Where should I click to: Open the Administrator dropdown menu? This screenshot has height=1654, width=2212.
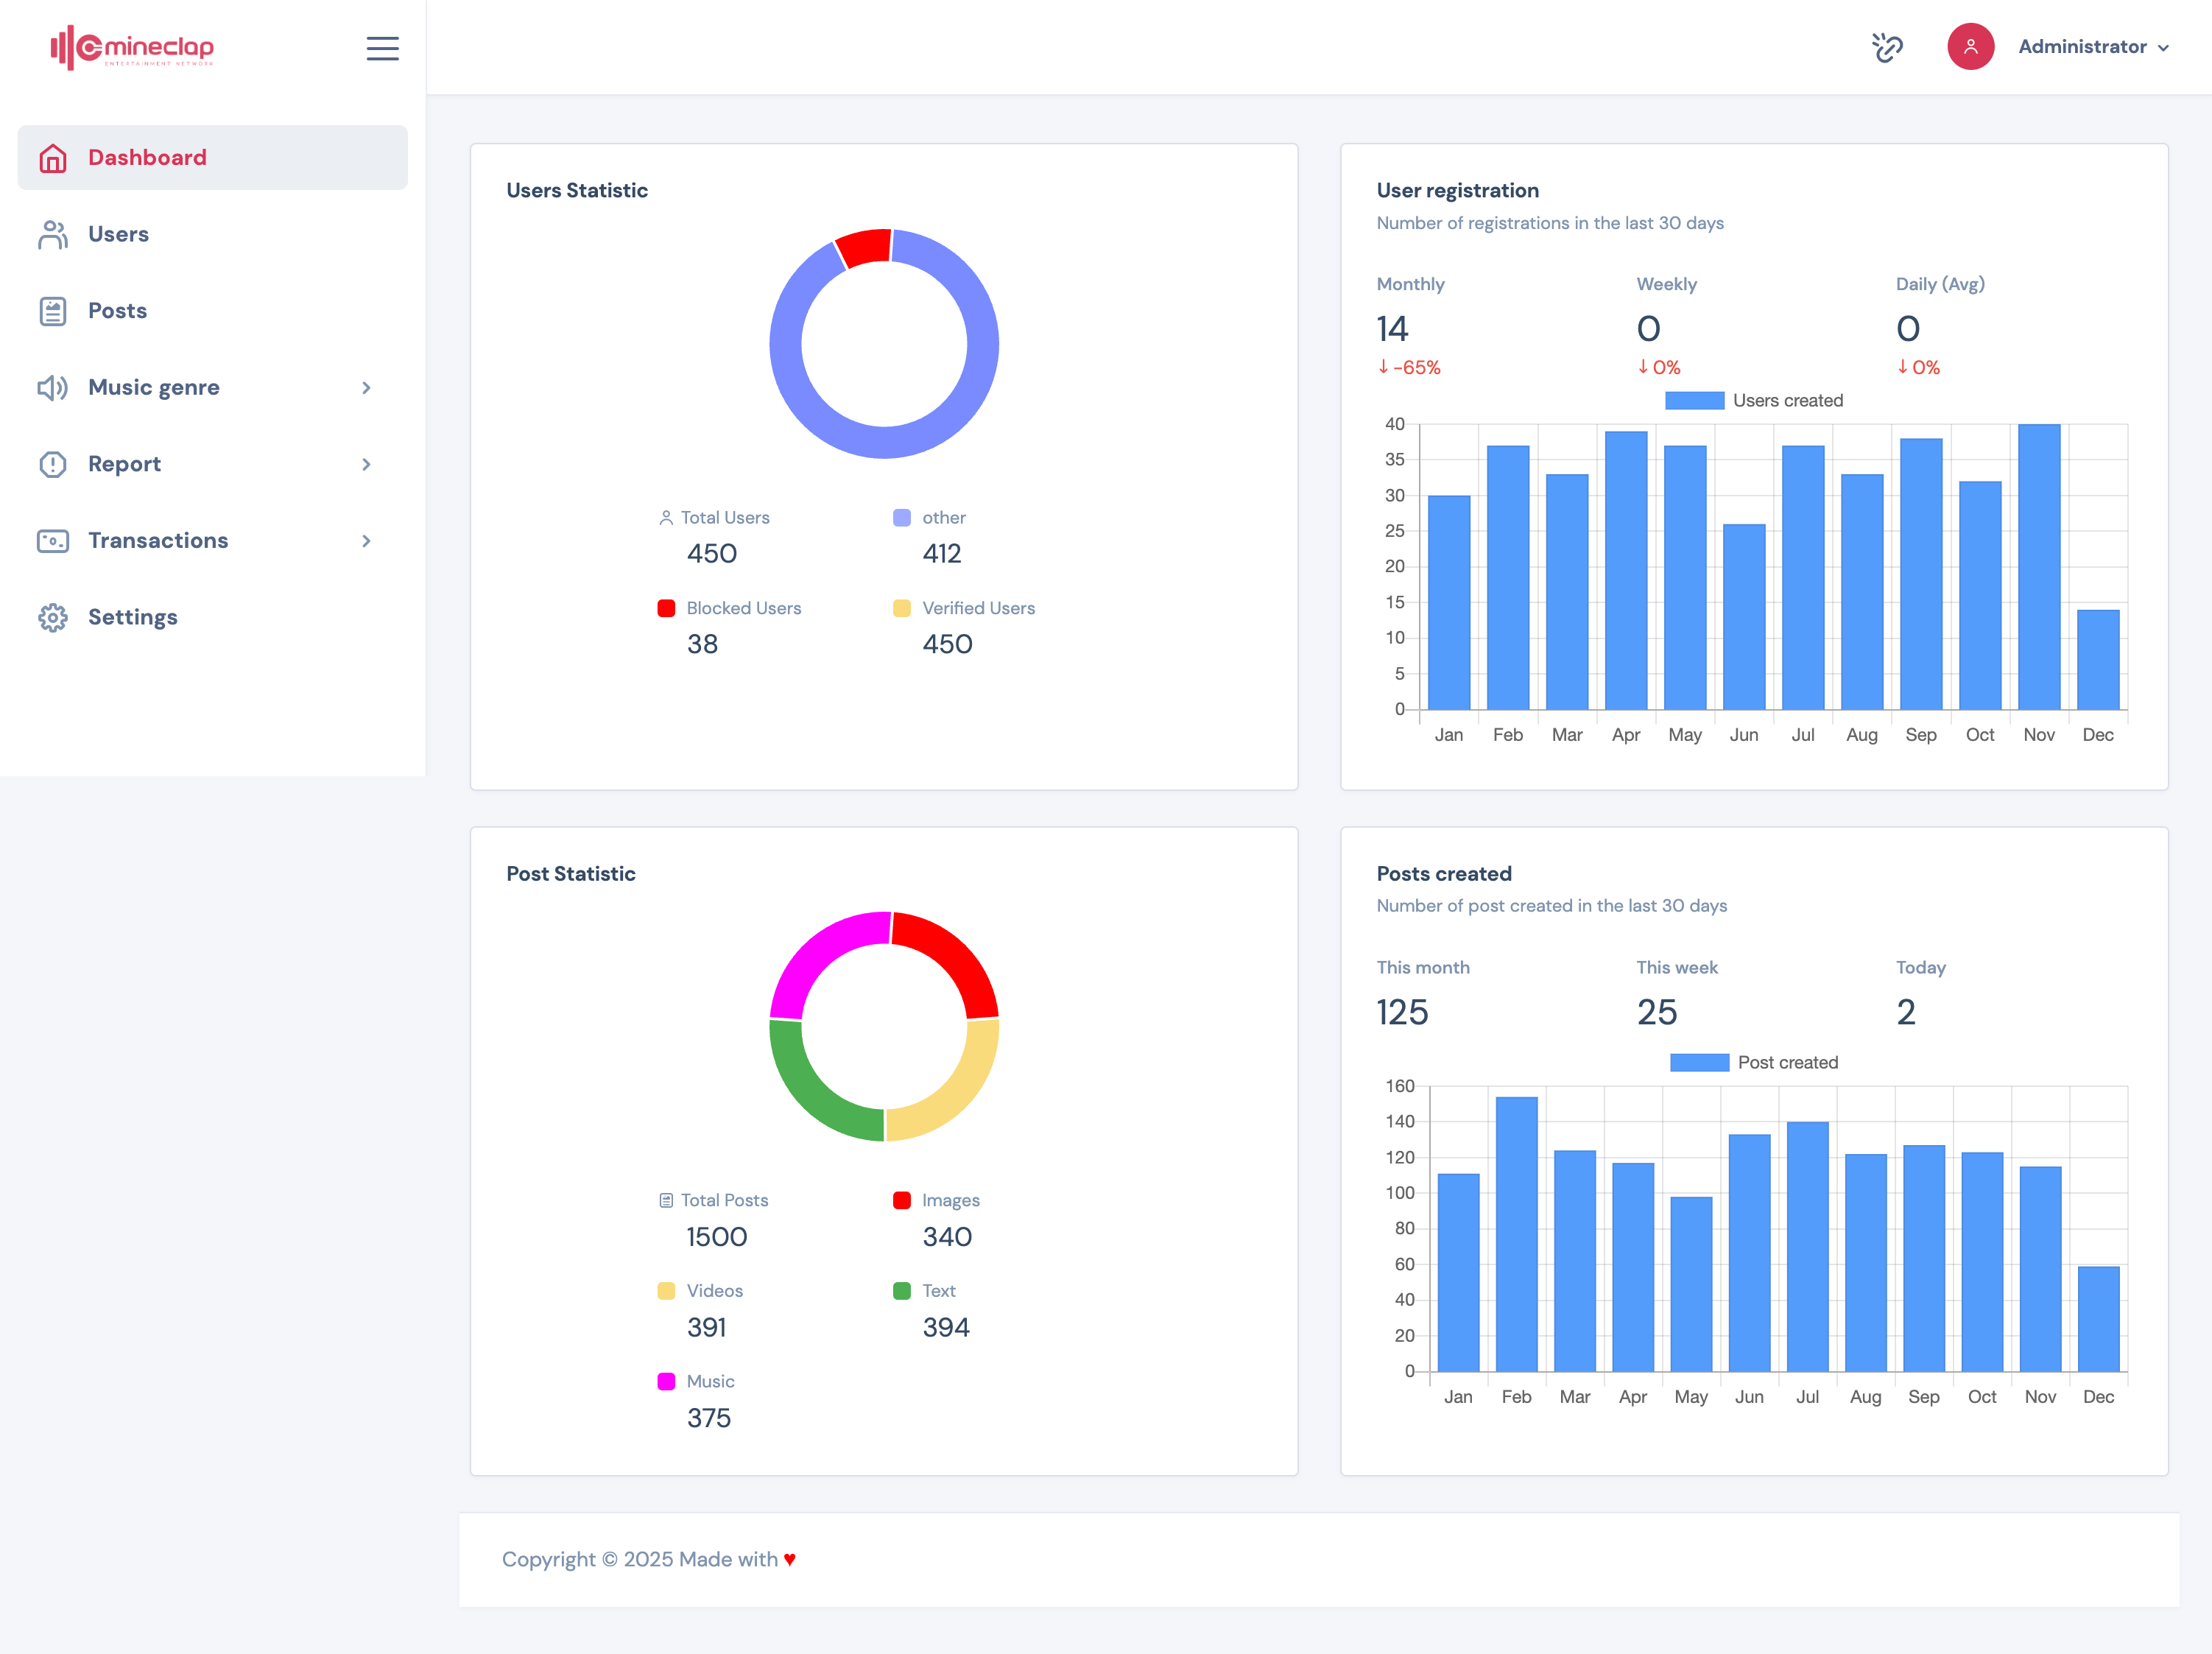click(2093, 47)
